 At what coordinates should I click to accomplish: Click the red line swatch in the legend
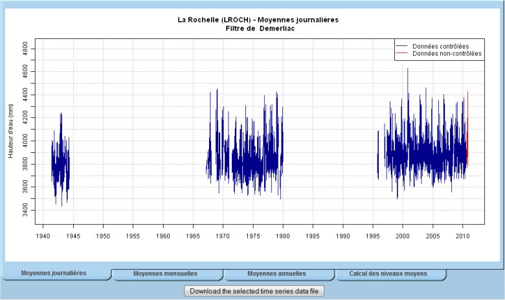pos(403,53)
